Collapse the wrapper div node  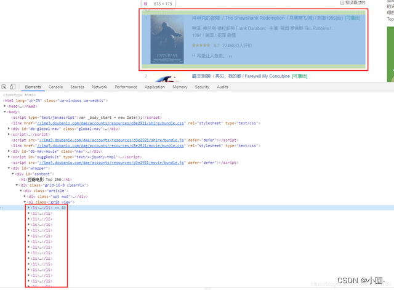[x=9, y=168]
